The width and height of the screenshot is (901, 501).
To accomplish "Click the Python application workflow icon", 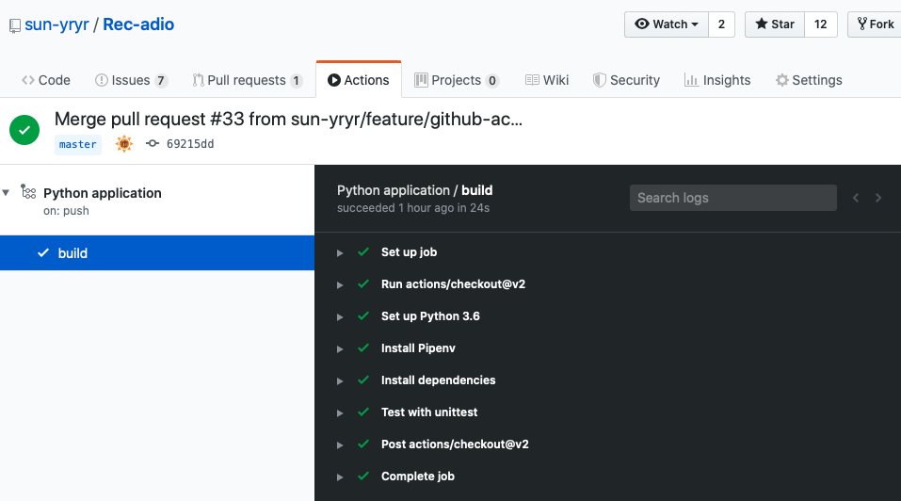I will point(28,193).
